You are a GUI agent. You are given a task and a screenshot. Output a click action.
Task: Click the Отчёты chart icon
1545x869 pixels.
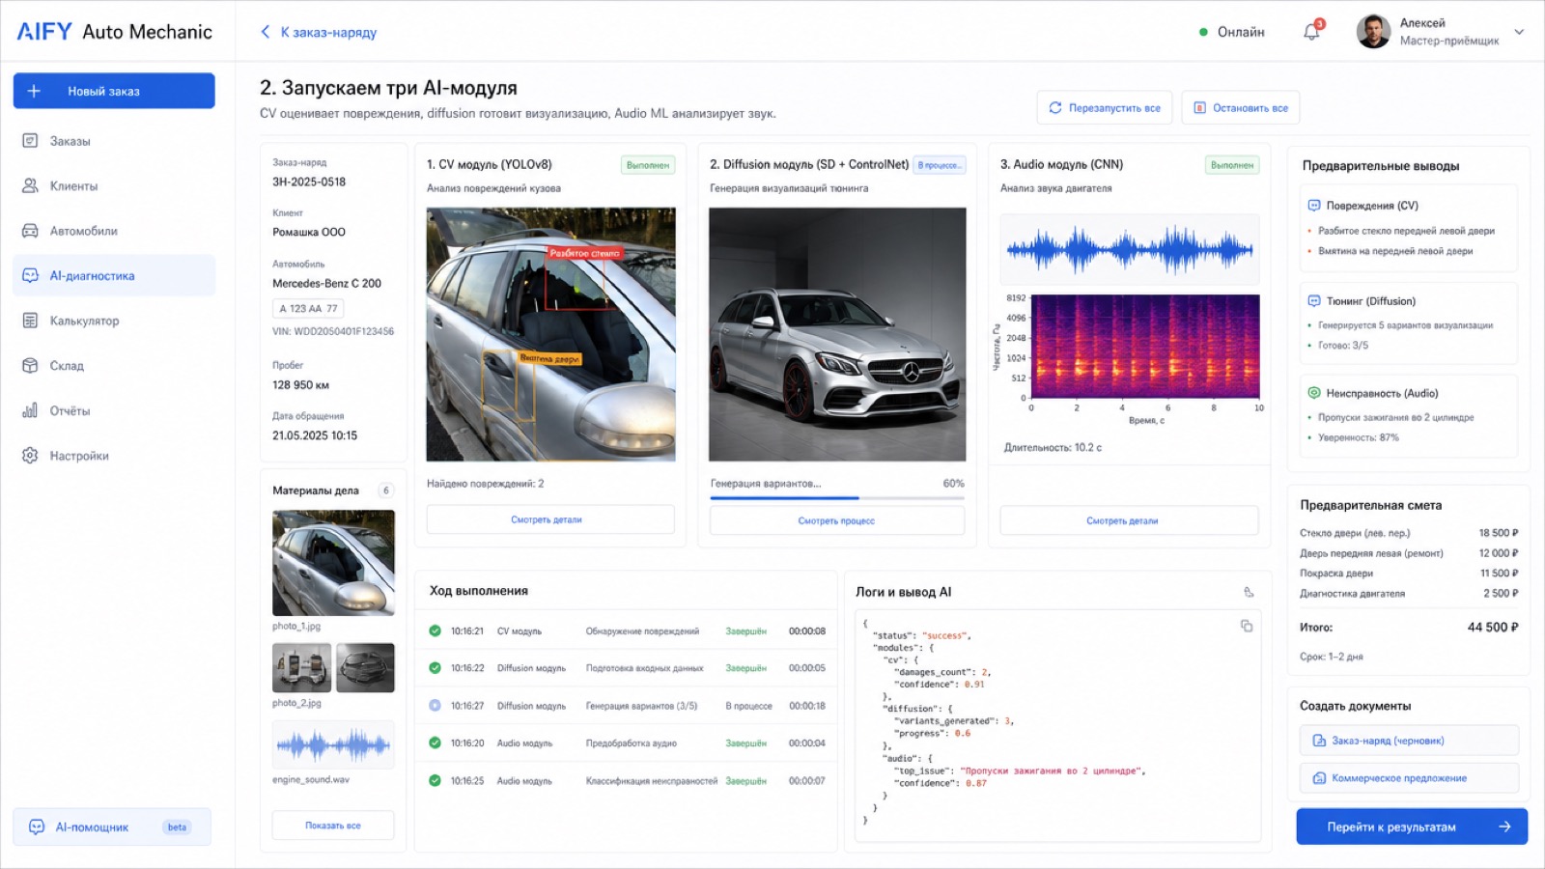(x=30, y=410)
